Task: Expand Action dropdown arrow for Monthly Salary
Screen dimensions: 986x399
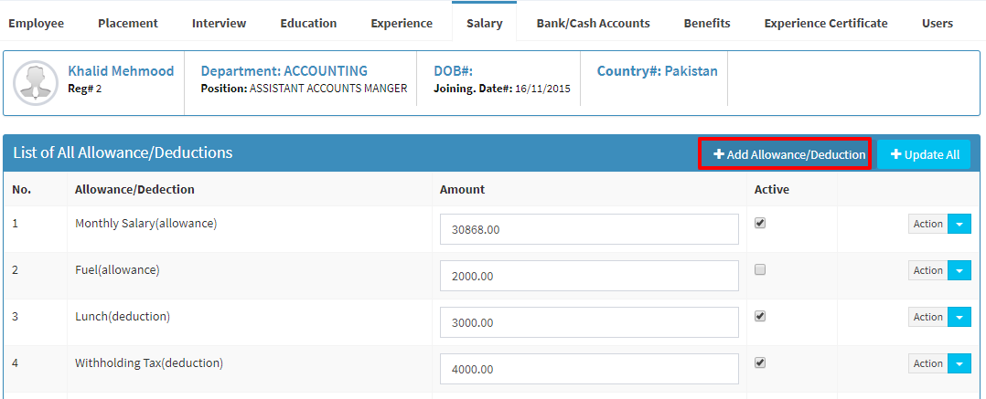Action: [x=959, y=224]
